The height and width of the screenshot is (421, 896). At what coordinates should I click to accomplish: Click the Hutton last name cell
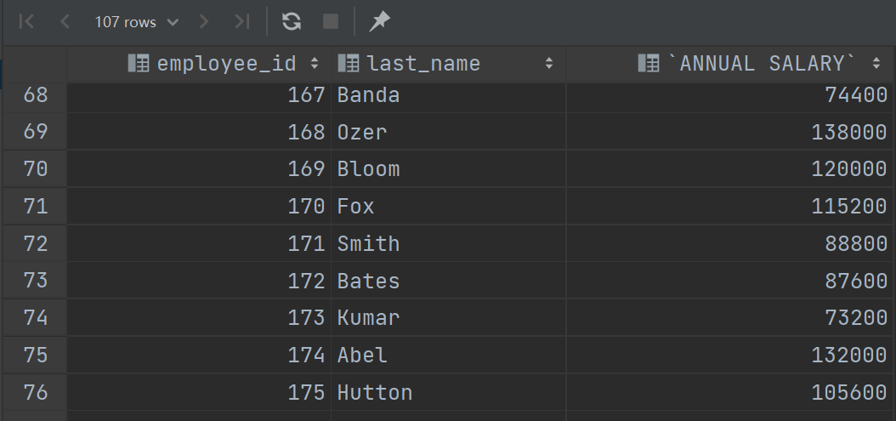(449, 392)
